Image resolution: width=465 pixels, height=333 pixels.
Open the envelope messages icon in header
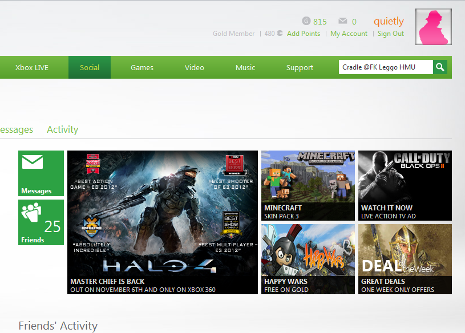pos(342,21)
